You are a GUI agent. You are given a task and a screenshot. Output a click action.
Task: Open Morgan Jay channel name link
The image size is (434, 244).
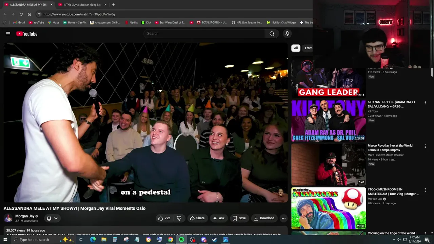tap(25, 216)
